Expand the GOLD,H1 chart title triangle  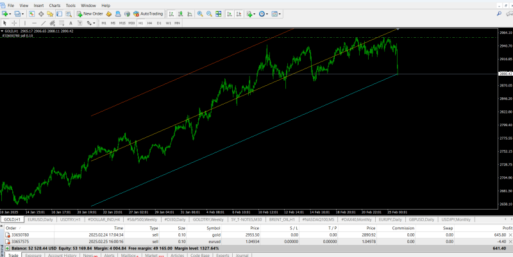(x=3, y=31)
